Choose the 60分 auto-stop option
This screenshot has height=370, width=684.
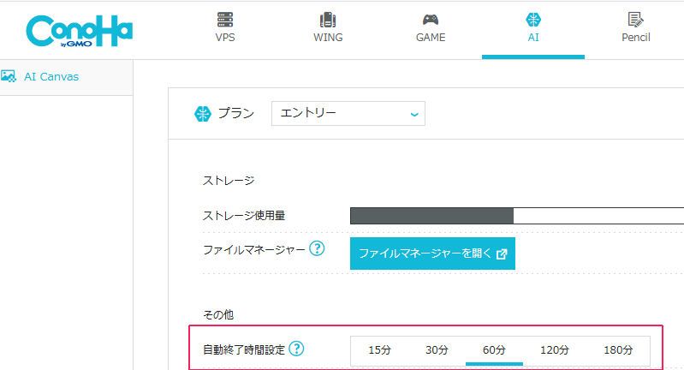[494, 350]
